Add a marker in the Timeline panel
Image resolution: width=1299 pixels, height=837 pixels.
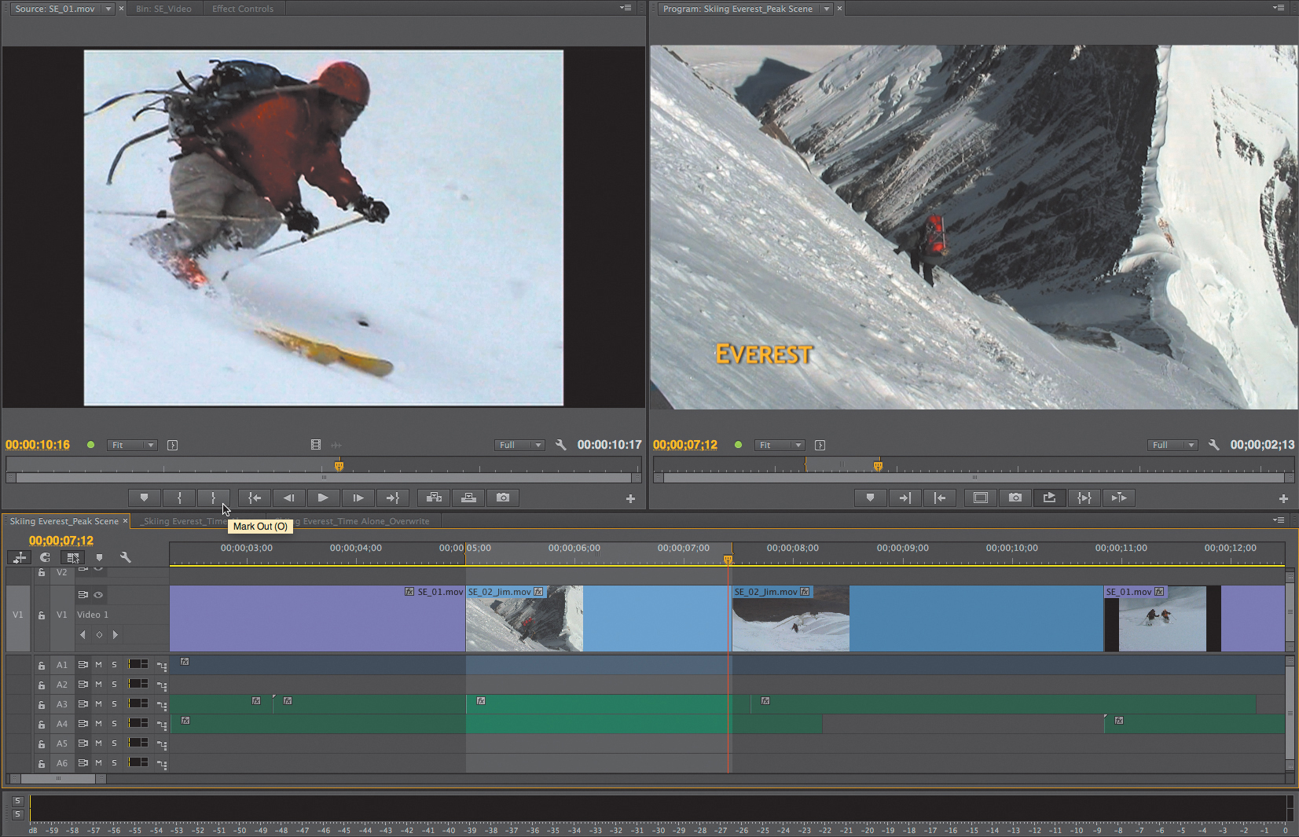tap(99, 557)
